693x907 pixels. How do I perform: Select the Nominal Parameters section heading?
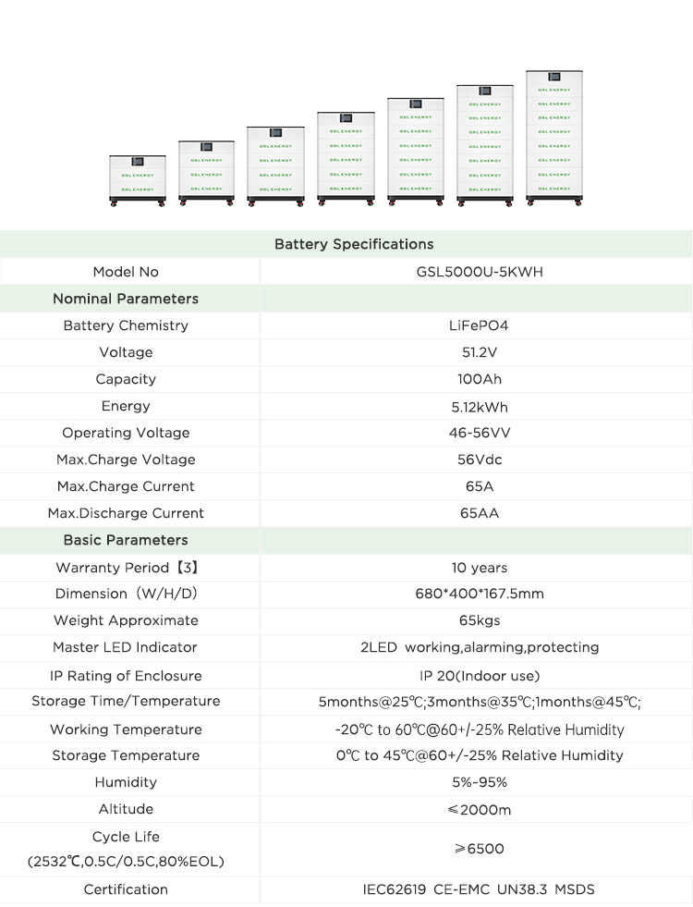(x=126, y=299)
